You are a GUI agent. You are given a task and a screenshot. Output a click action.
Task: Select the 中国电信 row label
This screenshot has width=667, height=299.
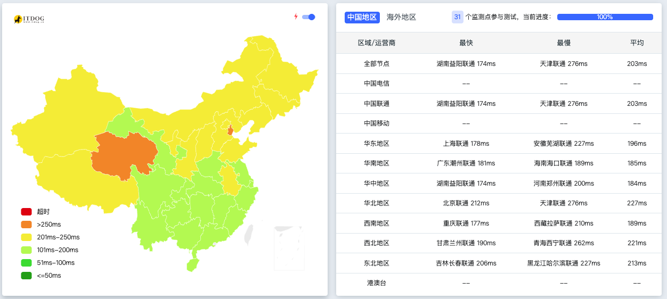click(377, 84)
